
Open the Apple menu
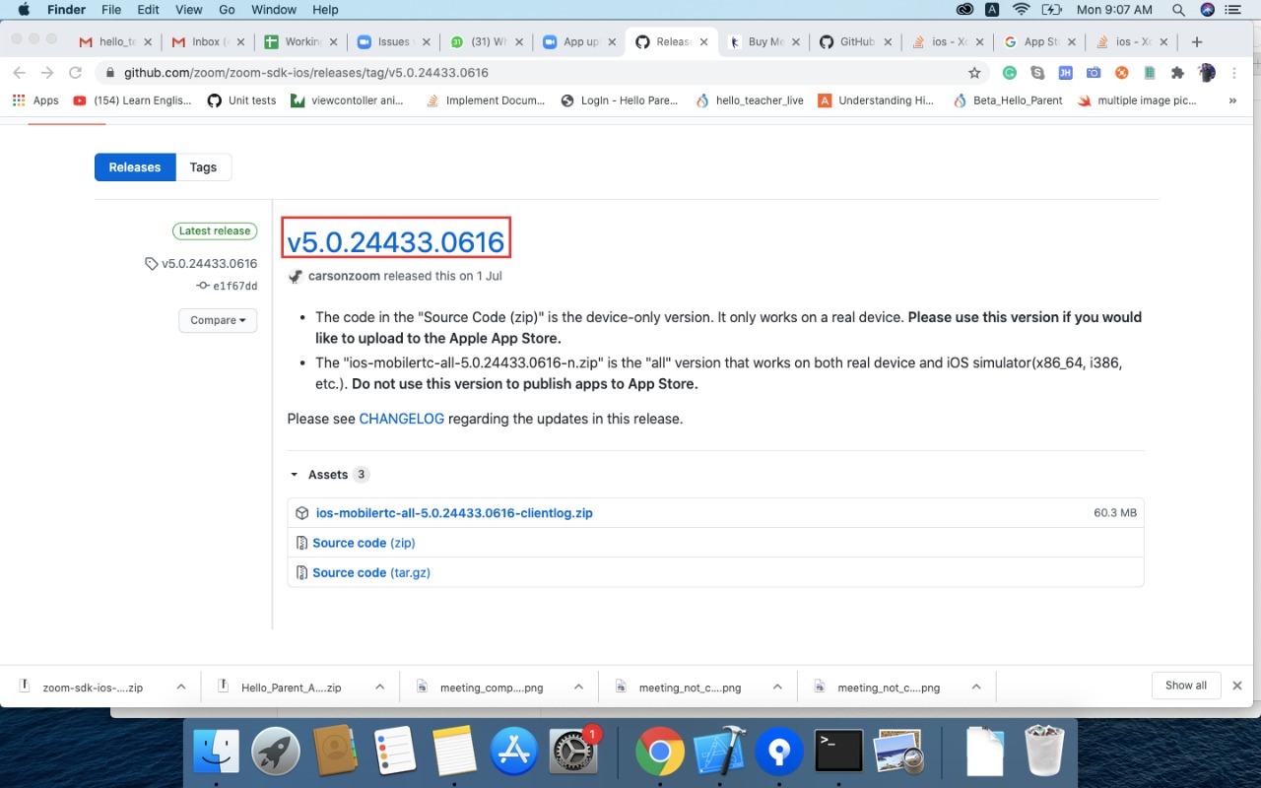[23, 10]
